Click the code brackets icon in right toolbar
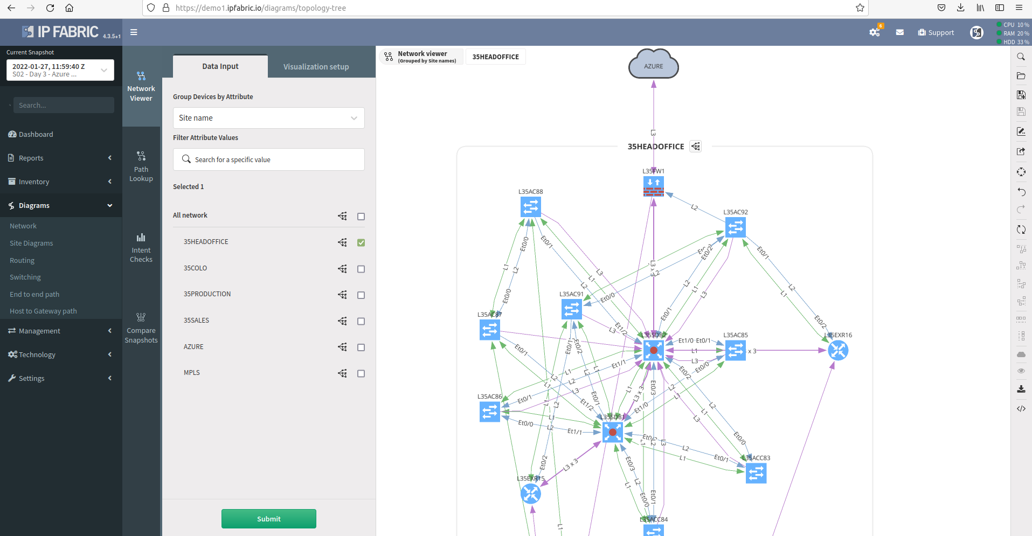The width and height of the screenshot is (1032, 536). (x=1021, y=408)
